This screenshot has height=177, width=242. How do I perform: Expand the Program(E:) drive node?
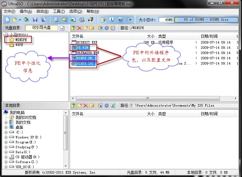pos(6,142)
